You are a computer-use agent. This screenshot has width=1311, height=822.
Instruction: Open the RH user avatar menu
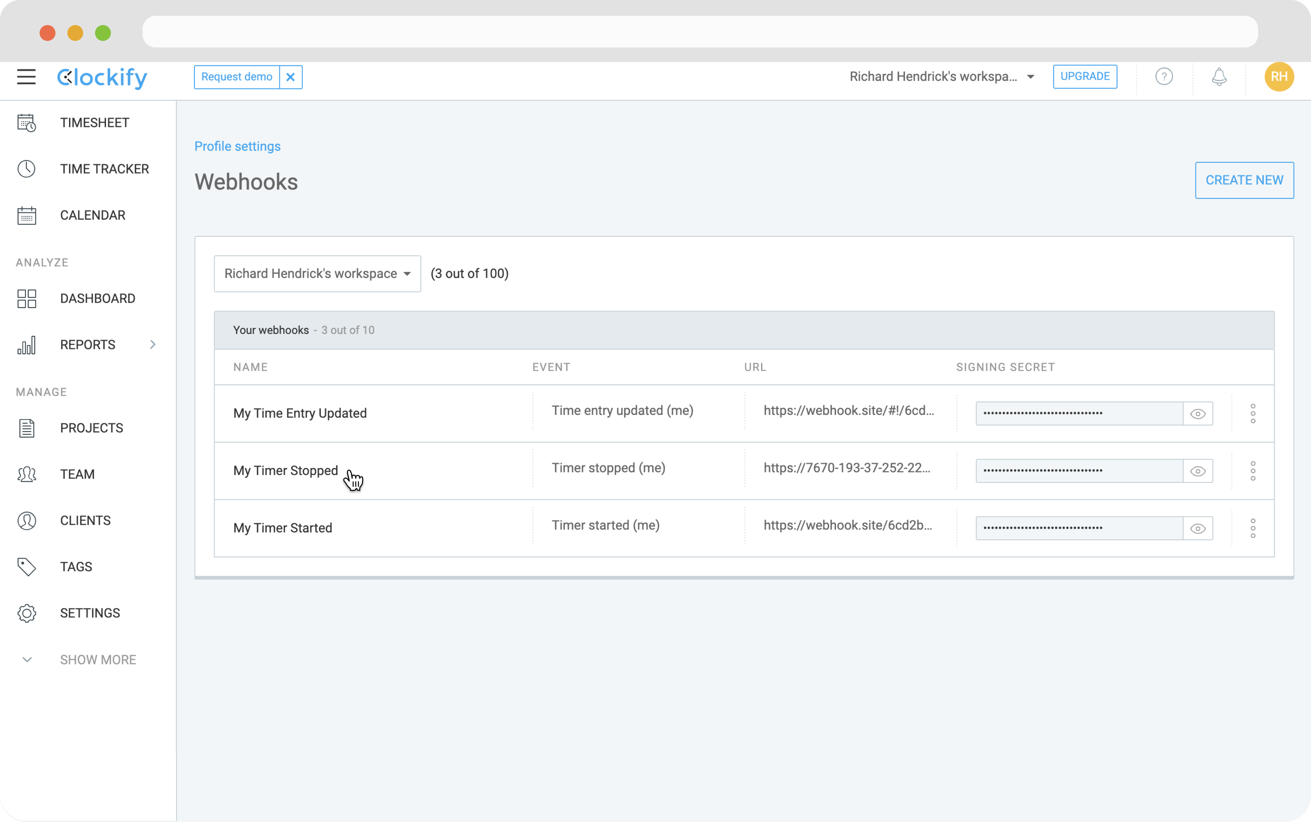coord(1279,77)
